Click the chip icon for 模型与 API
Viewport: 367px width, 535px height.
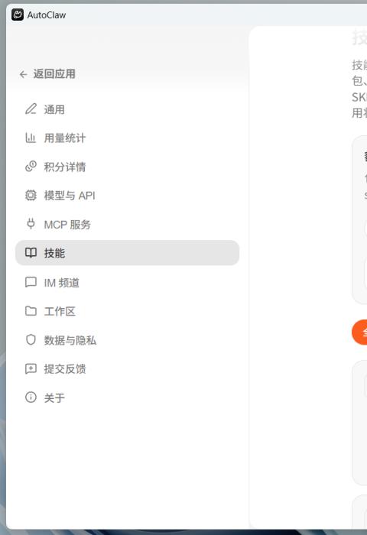click(x=31, y=196)
